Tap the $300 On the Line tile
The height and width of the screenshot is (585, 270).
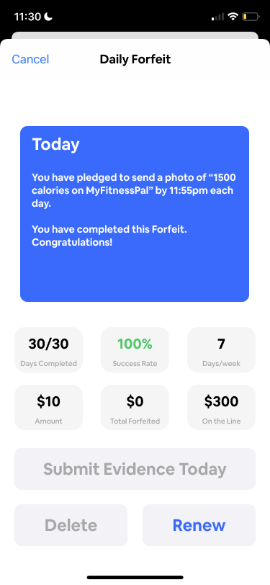tap(221, 407)
